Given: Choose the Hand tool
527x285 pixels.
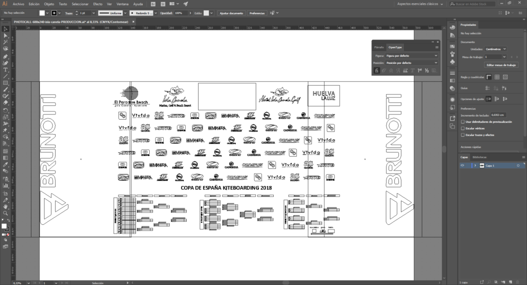Looking at the screenshot, I should (x=5, y=206).
